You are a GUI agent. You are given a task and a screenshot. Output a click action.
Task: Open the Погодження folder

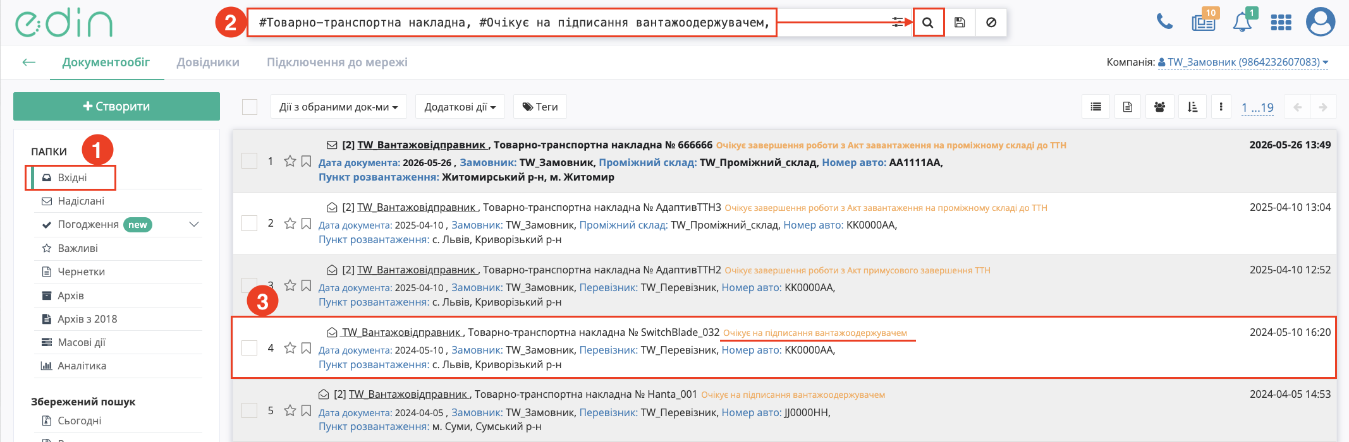pyautogui.click(x=88, y=224)
